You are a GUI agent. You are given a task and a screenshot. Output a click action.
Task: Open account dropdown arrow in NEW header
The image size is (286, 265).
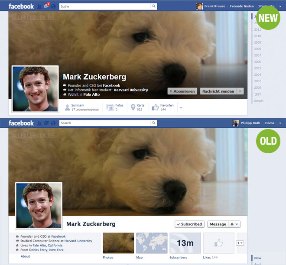coord(280,6)
